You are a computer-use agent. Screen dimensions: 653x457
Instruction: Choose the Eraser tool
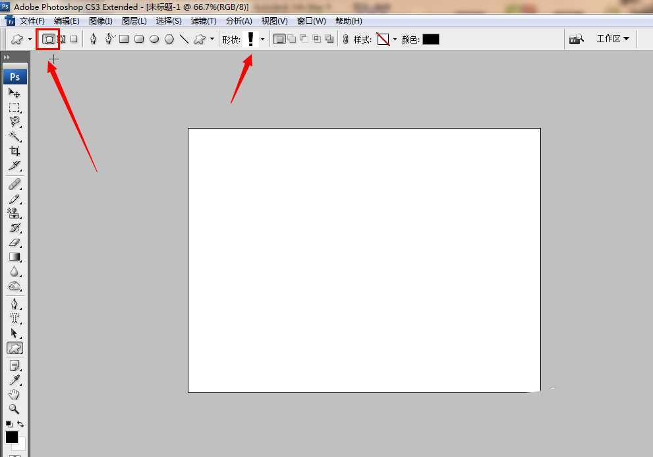click(14, 243)
